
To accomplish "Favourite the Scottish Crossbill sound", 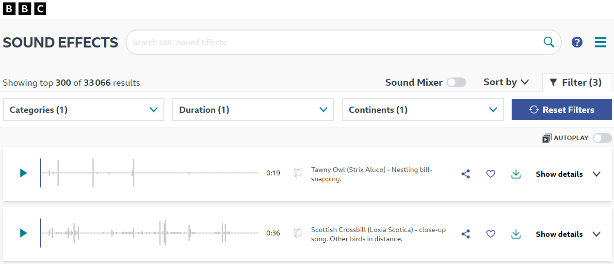I will [491, 234].
